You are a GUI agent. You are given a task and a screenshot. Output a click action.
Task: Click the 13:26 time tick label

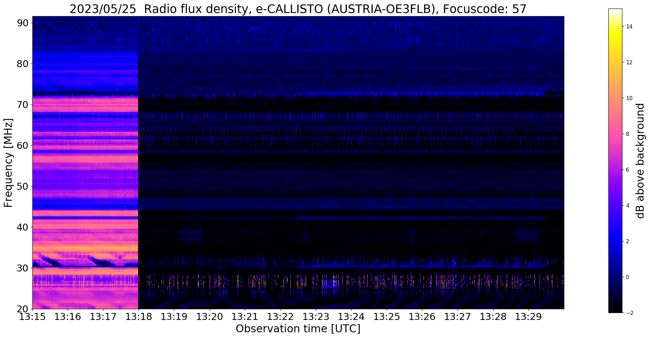click(422, 317)
